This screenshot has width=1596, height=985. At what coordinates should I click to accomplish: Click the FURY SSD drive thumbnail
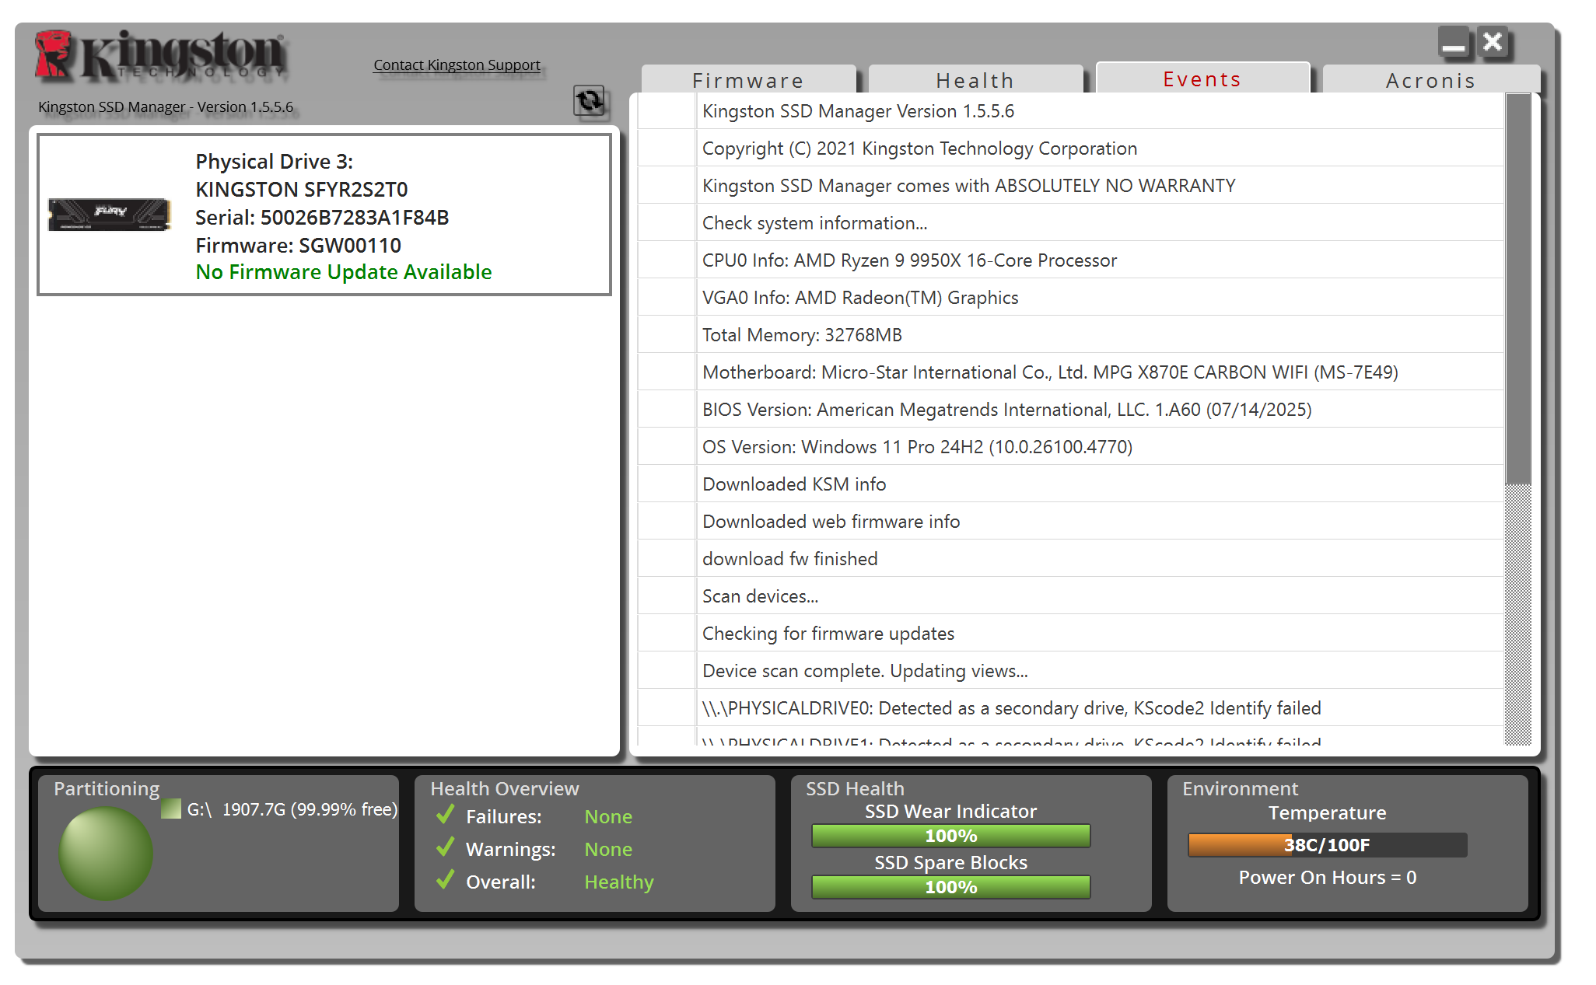pyautogui.click(x=109, y=214)
